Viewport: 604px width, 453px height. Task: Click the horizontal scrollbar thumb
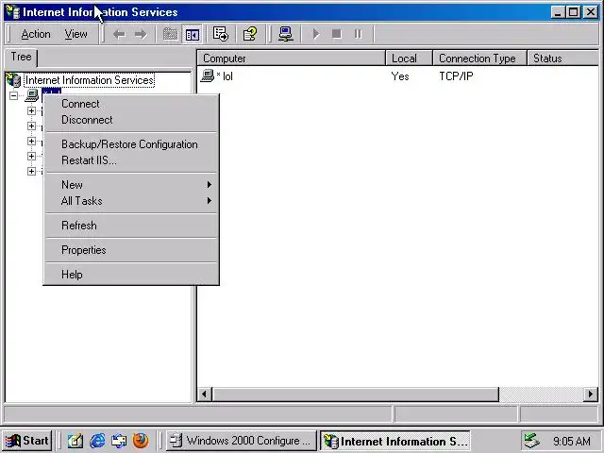(x=355, y=394)
